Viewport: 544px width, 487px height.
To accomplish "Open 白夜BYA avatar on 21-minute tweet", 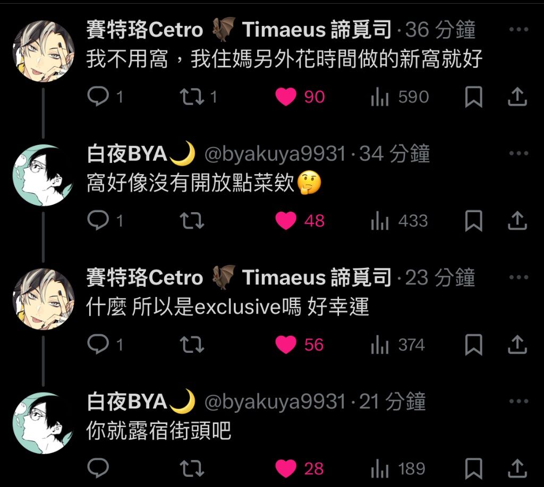I will 44,423.
